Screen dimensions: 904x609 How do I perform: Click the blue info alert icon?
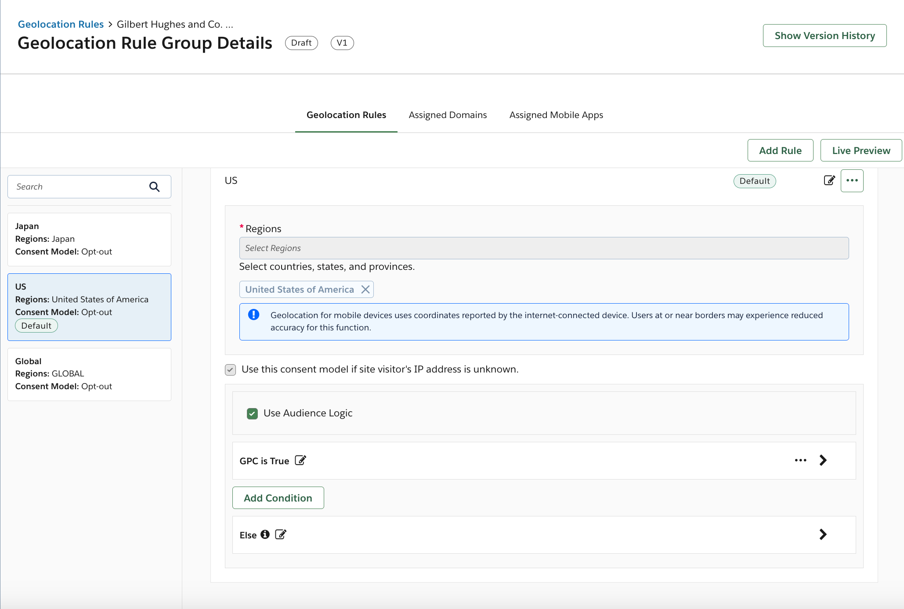[x=253, y=315]
